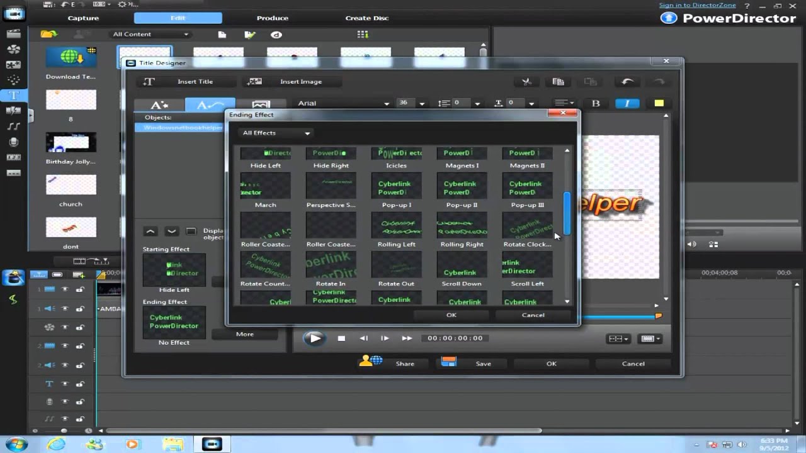Image resolution: width=806 pixels, height=453 pixels.
Task: Open the library menu grid icon
Action: point(363,35)
